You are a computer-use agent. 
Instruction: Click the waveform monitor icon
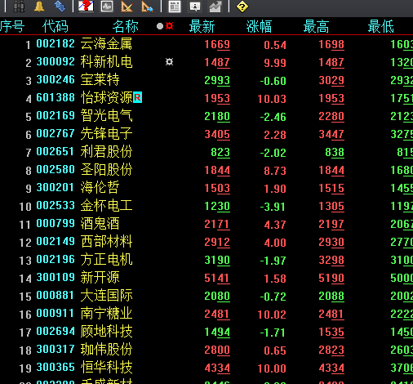tap(107, 7)
